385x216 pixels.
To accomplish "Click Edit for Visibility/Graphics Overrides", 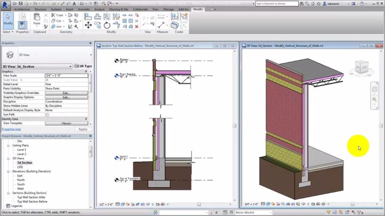I will click(x=66, y=93).
